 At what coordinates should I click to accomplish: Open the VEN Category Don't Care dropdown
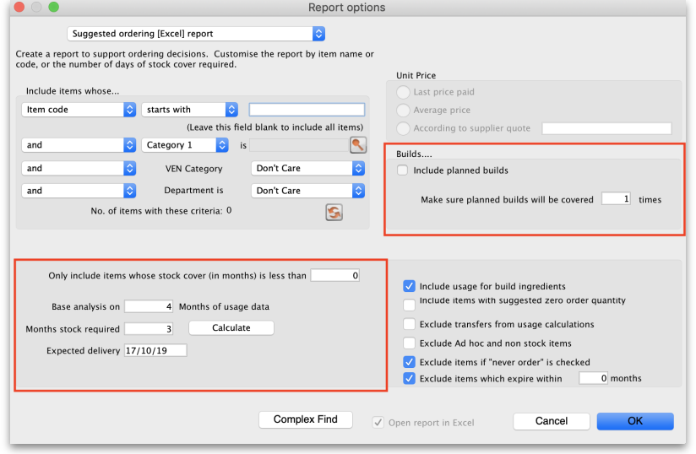[x=307, y=168]
